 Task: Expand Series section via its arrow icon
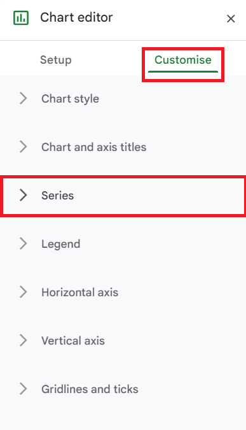(24, 196)
